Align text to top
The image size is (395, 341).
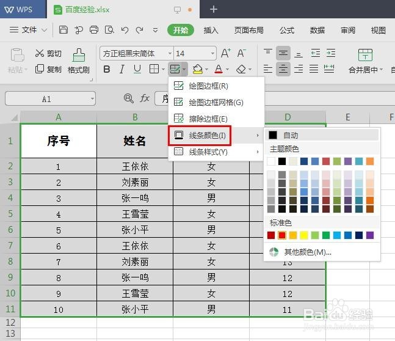pos(268,53)
